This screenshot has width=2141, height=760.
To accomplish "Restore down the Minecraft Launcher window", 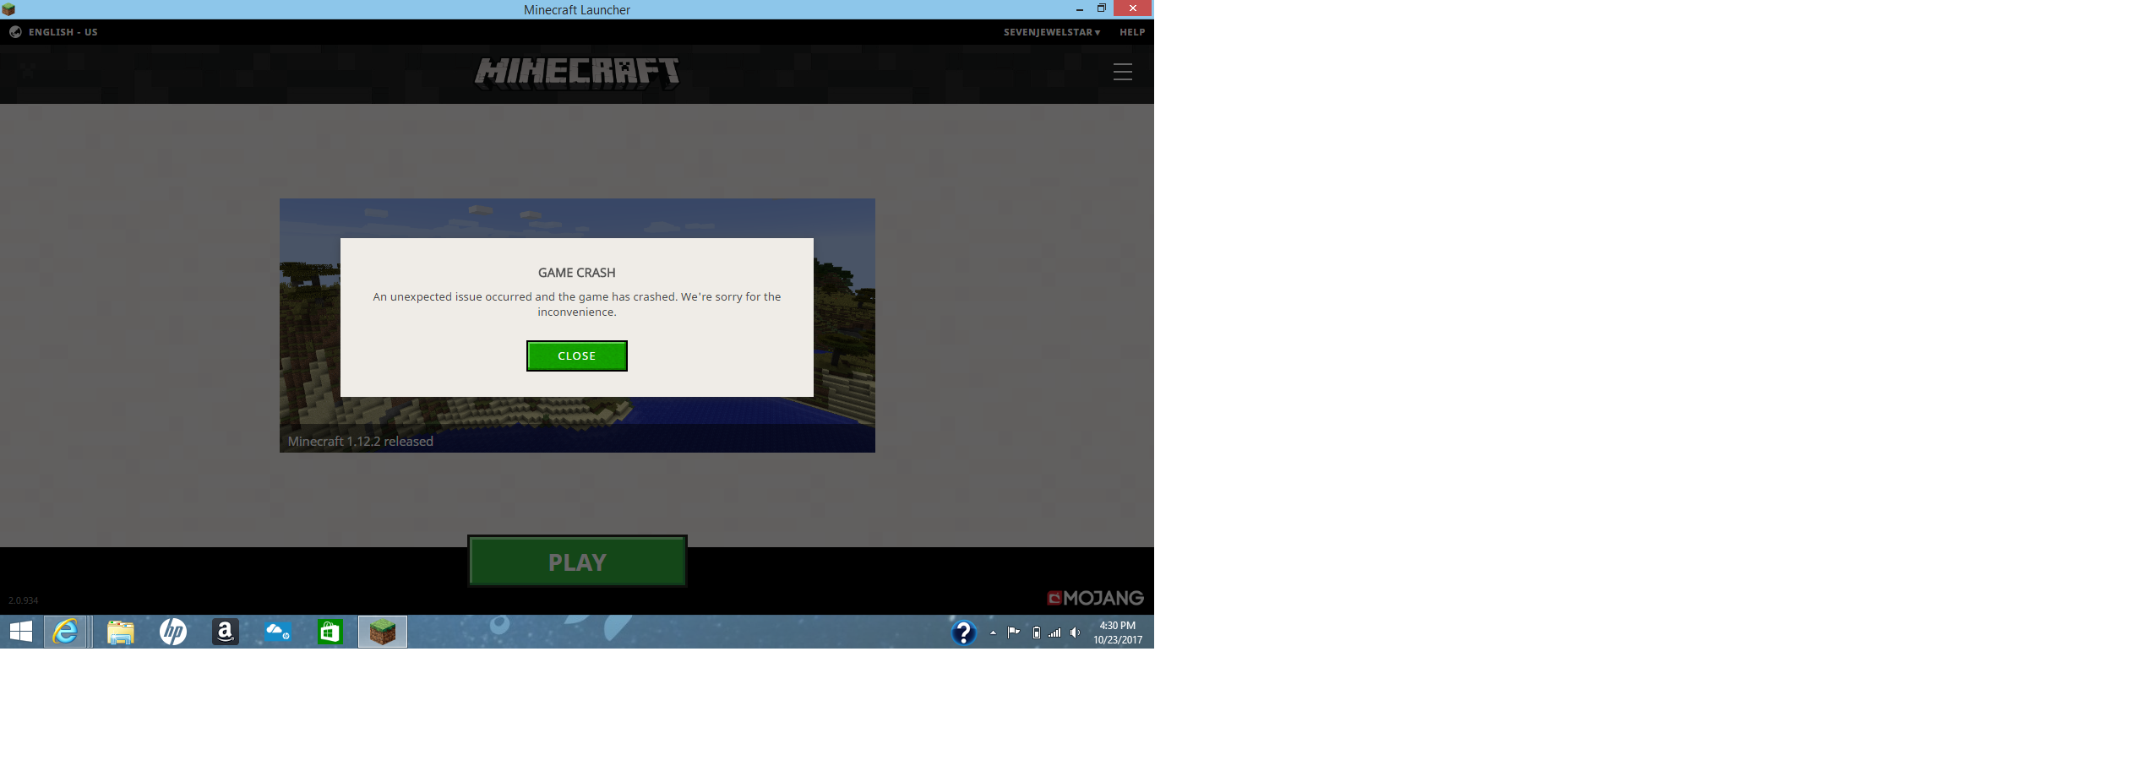I will click(x=1102, y=8).
